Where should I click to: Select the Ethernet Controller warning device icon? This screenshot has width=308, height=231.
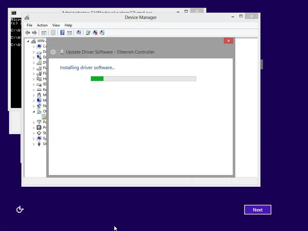[45, 117]
